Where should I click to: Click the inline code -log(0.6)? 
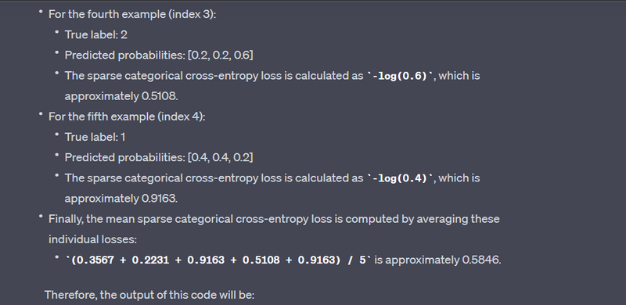[400, 76]
